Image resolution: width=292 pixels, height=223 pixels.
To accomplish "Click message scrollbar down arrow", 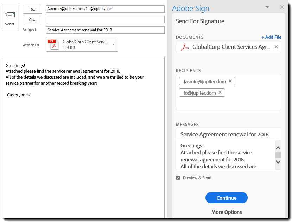I will [x=278, y=162].
